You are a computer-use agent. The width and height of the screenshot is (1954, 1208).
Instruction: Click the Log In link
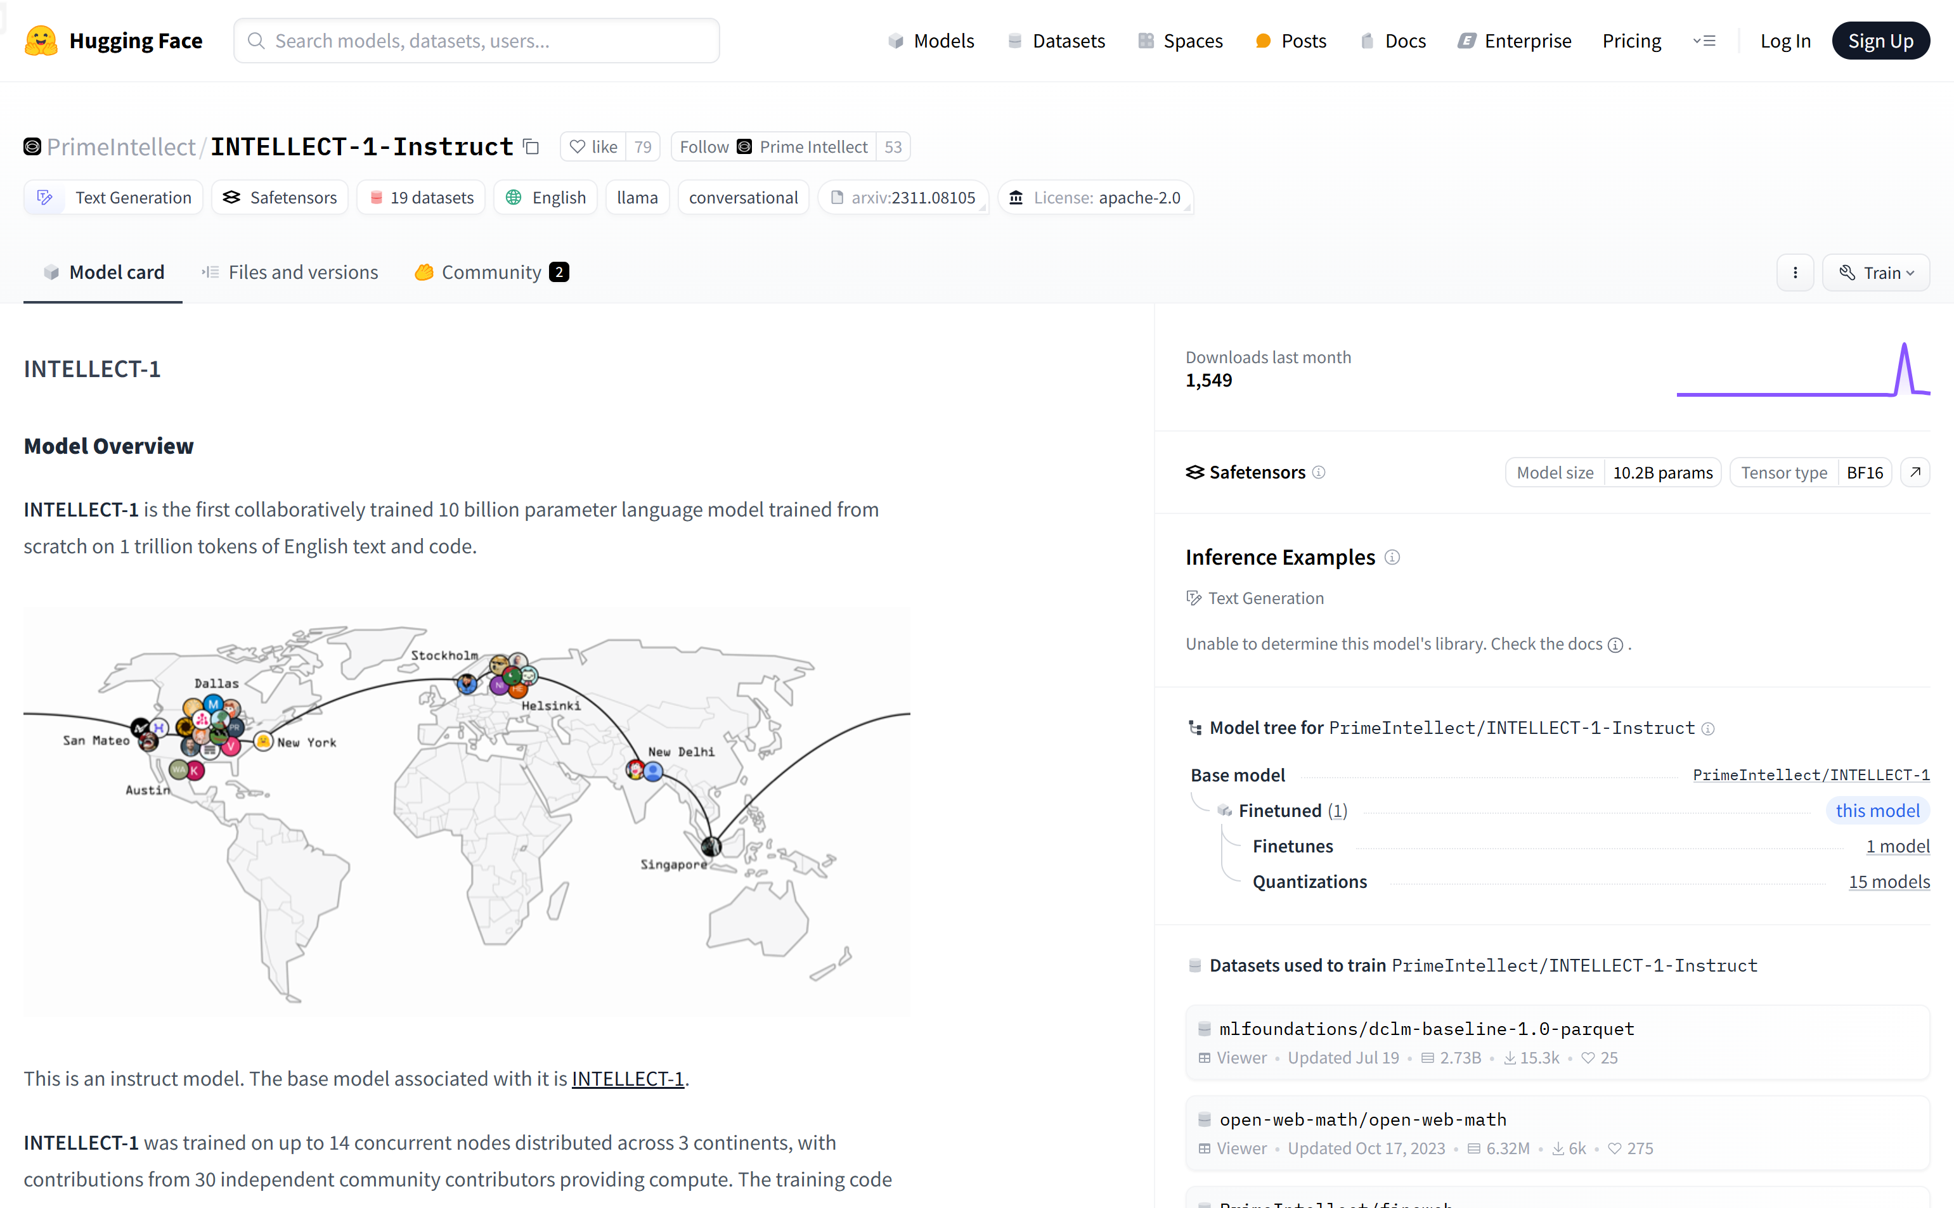click(x=1785, y=41)
